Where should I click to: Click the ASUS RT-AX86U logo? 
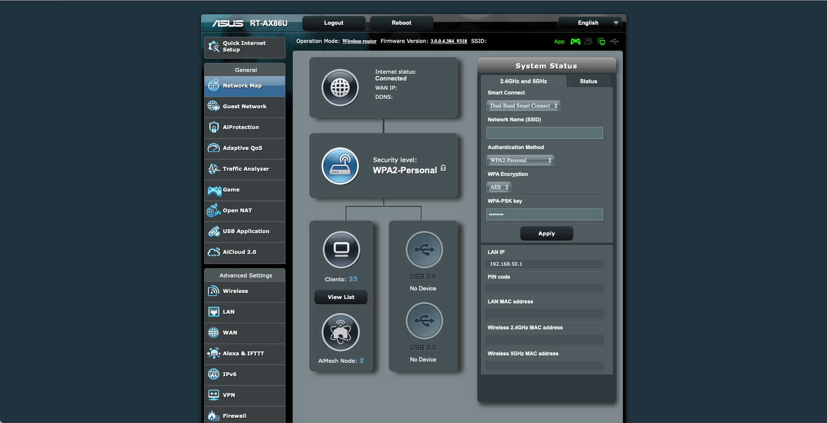pyautogui.click(x=250, y=23)
